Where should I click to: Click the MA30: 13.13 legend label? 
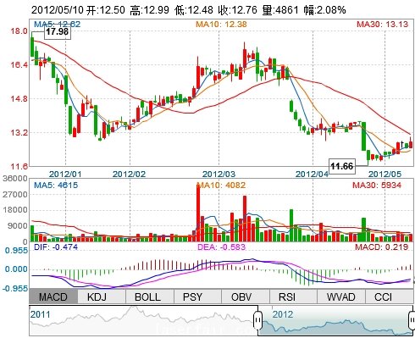[383, 25]
